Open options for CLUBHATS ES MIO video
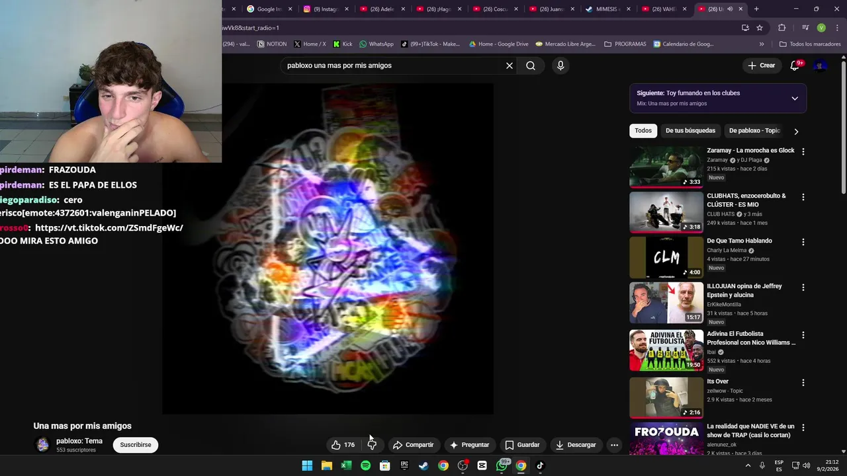 click(803, 197)
